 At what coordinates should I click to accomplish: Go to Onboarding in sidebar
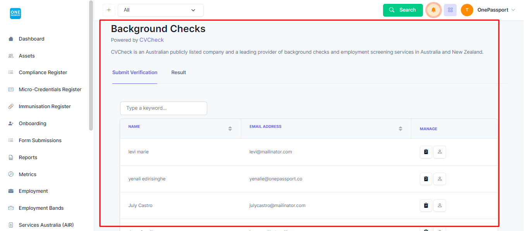tap(33, 124)
